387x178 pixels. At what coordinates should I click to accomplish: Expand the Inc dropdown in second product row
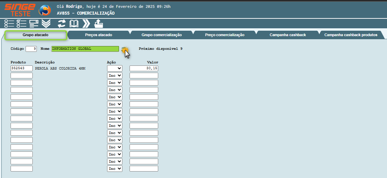click(x=115, y=75)
